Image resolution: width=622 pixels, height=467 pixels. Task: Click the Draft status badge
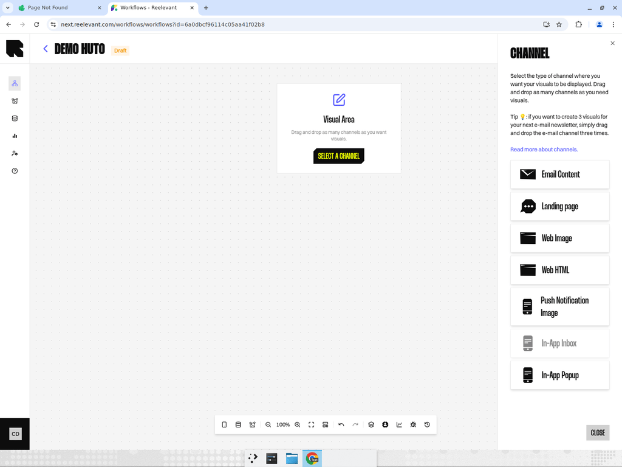tap(120, 50)
